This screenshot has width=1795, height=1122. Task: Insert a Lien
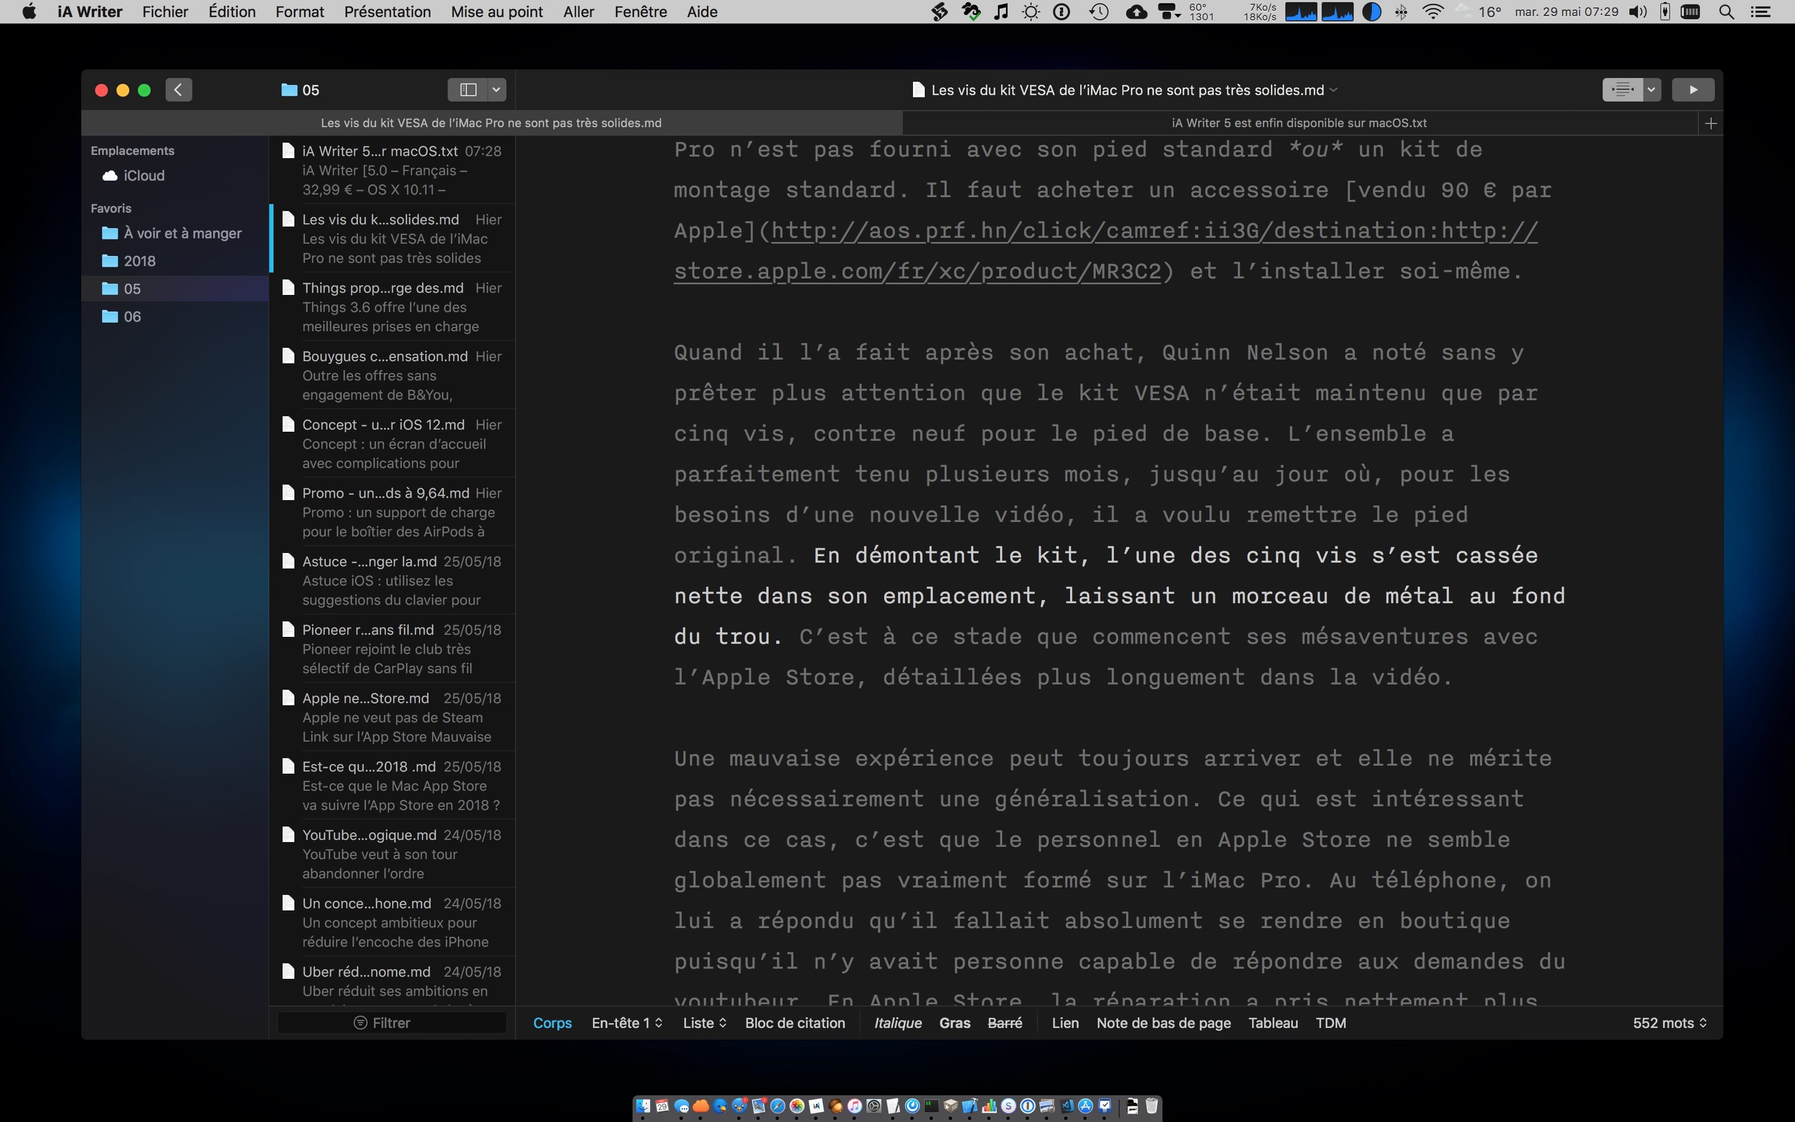click(x=1065, y=1023)
